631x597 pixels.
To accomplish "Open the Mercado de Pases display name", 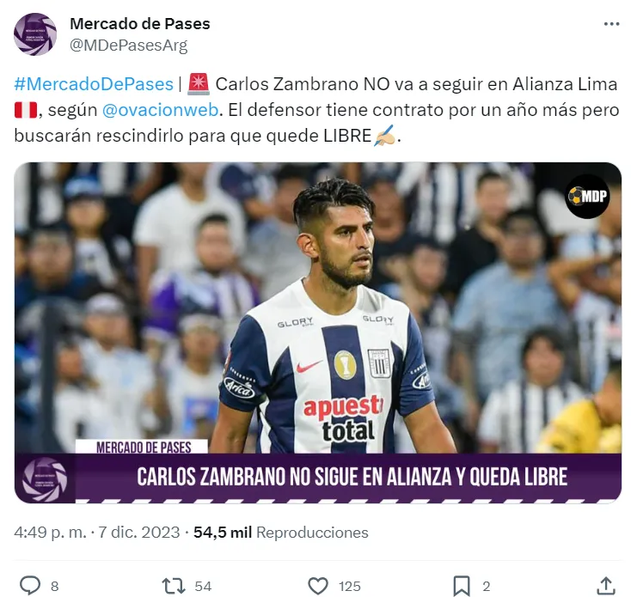I will point(140,24).
